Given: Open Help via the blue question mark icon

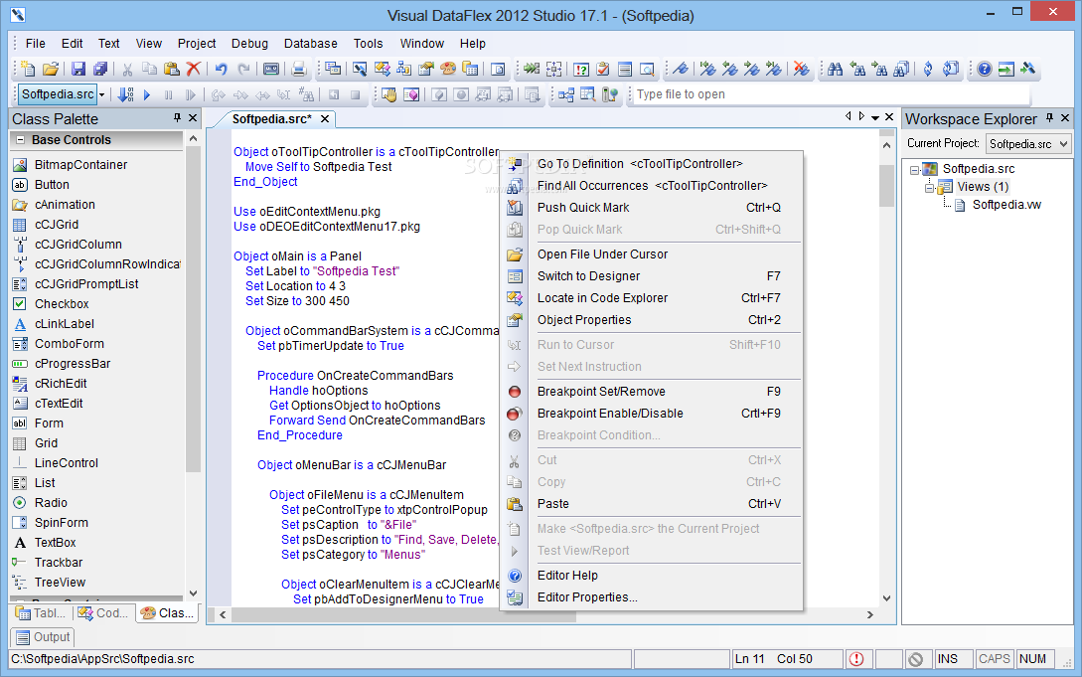Looking at the screenshot, I should click(x=985, y=69).
